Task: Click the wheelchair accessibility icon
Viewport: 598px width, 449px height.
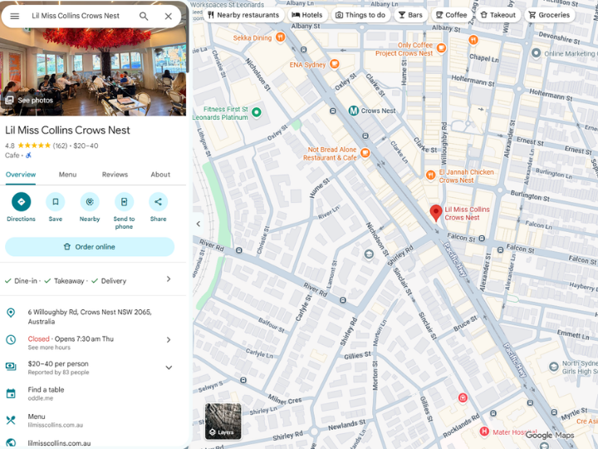Action: click(x=28, y=155)
